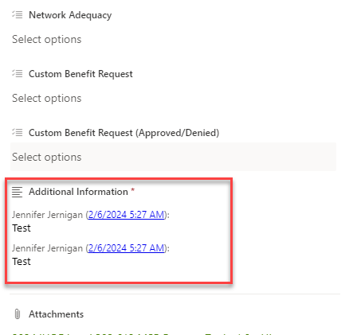Click the second Jennifer Jernigan author name

click(x=47, y=248)
